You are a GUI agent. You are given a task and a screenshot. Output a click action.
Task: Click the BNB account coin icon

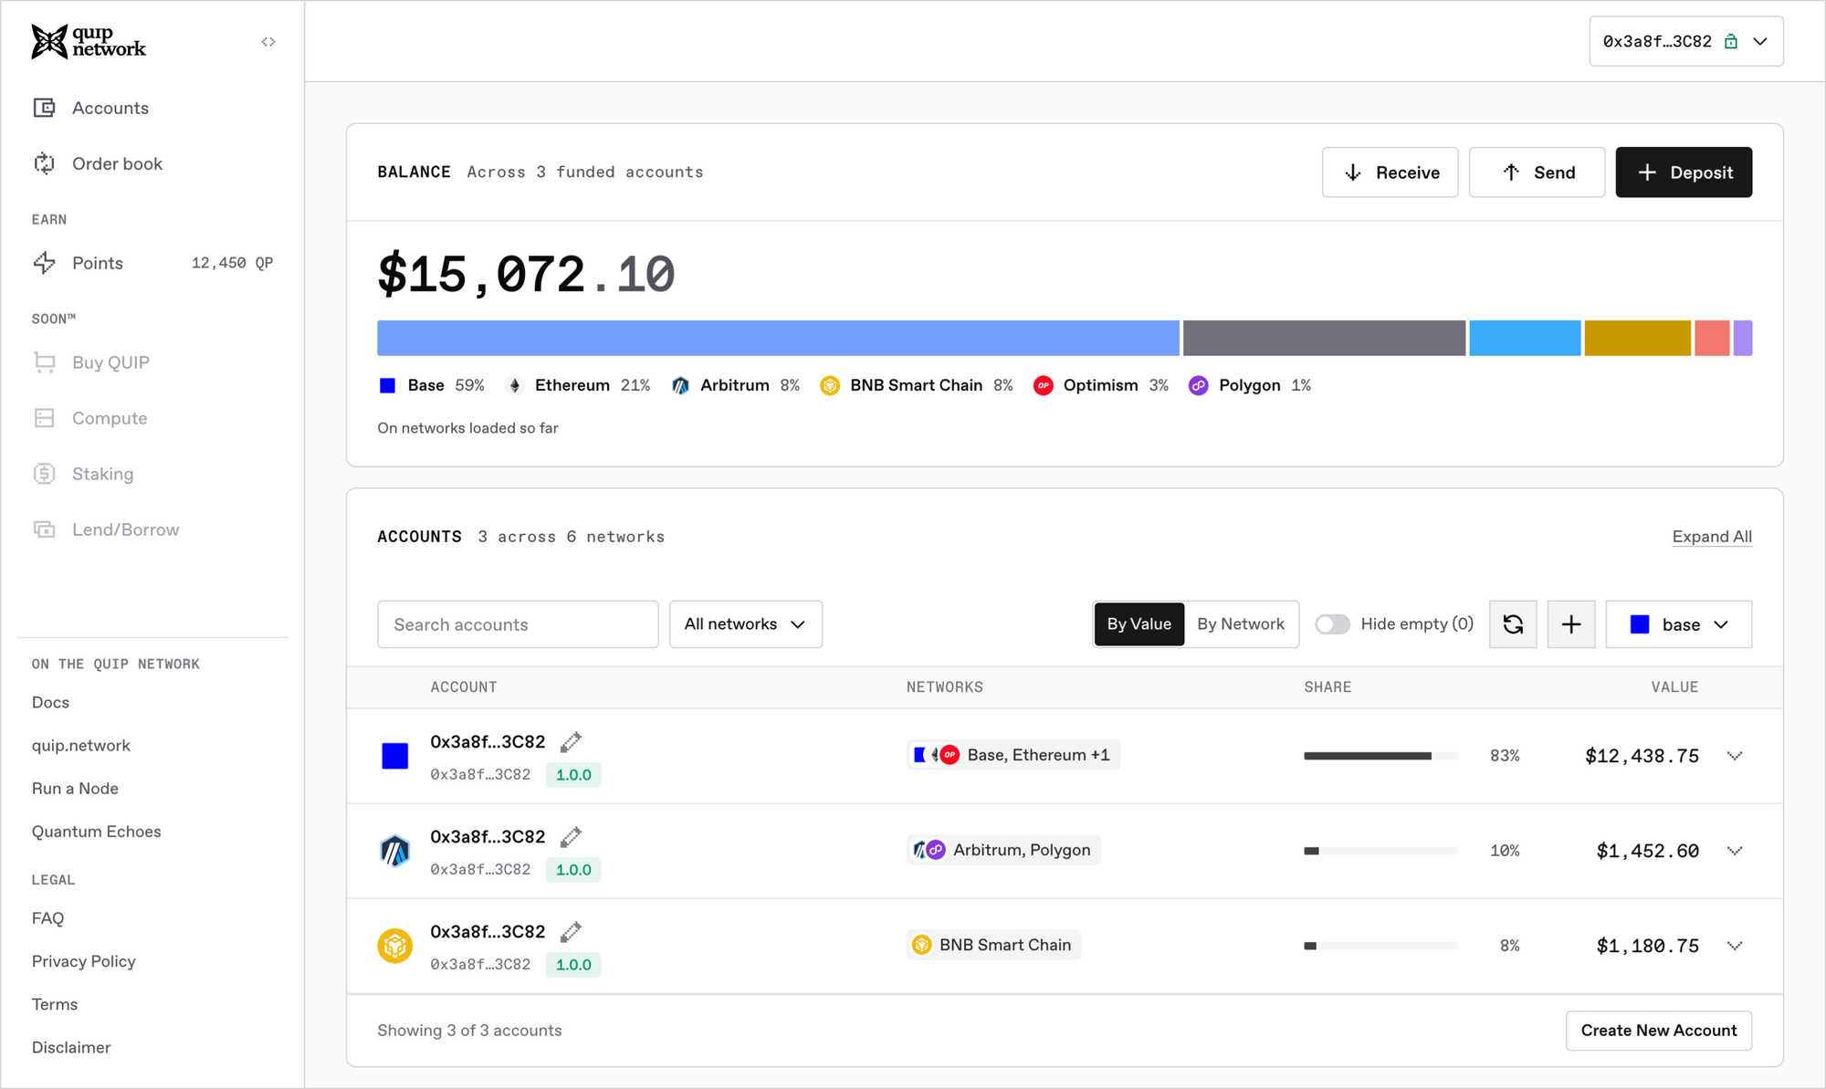coord(395,946)
